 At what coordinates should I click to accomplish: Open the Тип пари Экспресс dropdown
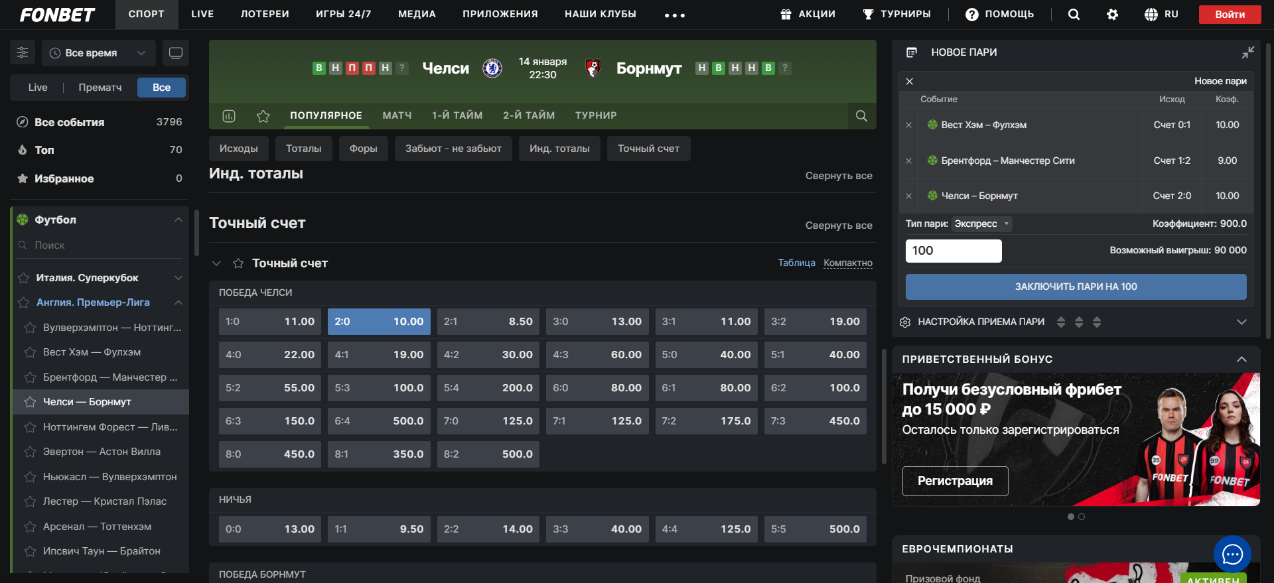click(981, 224)
